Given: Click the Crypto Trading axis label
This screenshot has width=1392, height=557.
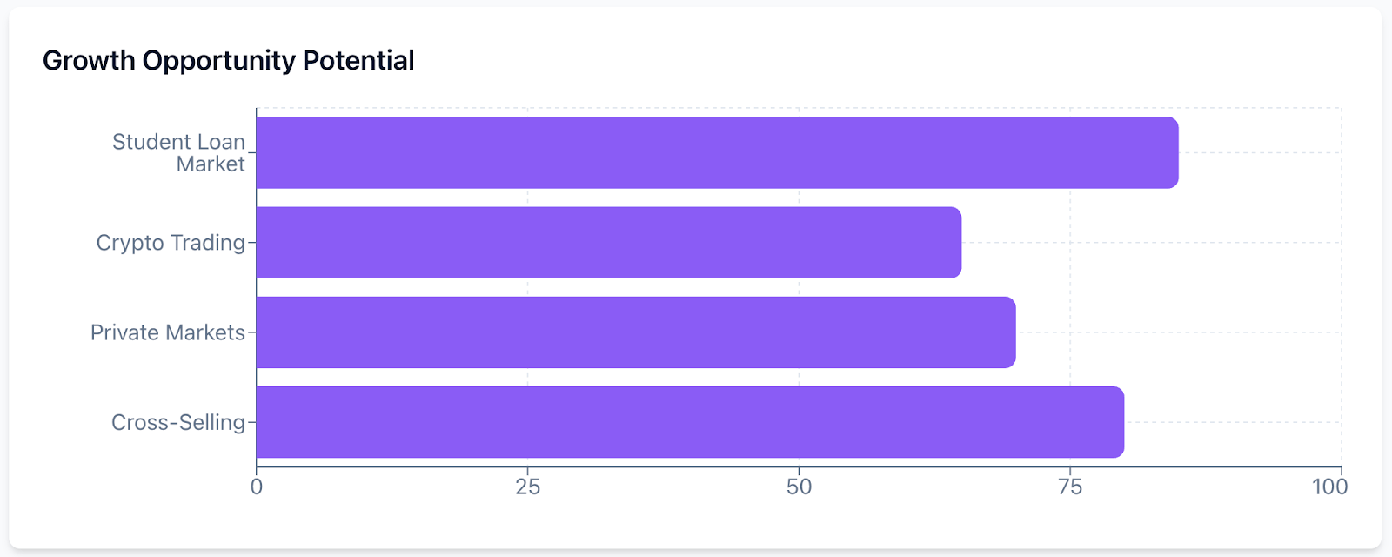Looking at the screenshot, I should tap(171, 243).
